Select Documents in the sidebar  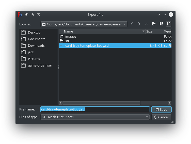(x=36, y=39)
